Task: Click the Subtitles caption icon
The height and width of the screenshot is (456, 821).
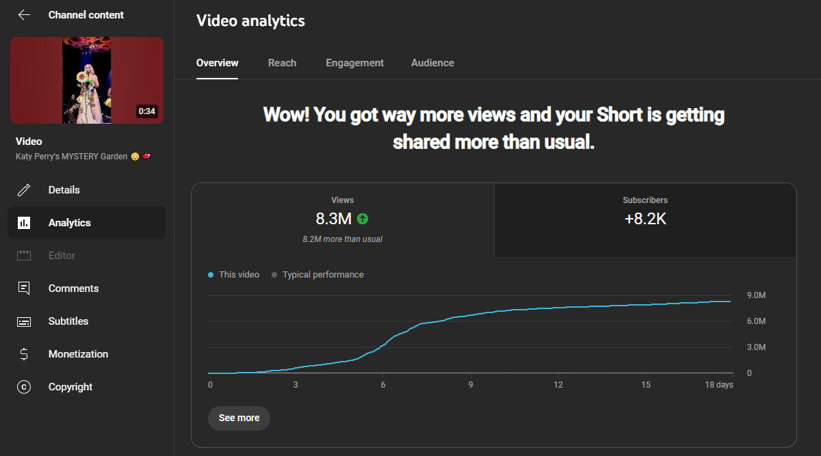Action: pos(24,321)
